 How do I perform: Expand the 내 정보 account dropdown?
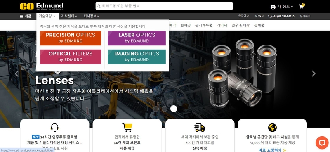285,7
